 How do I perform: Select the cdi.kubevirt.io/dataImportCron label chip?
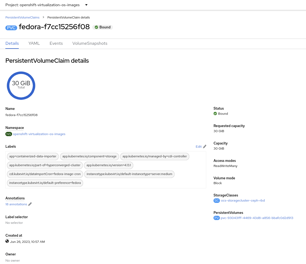[x=45, y=174]
